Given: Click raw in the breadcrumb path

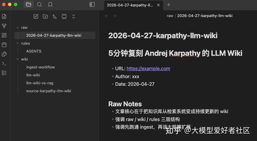Looking at the screenshot, I should [170, 16].
